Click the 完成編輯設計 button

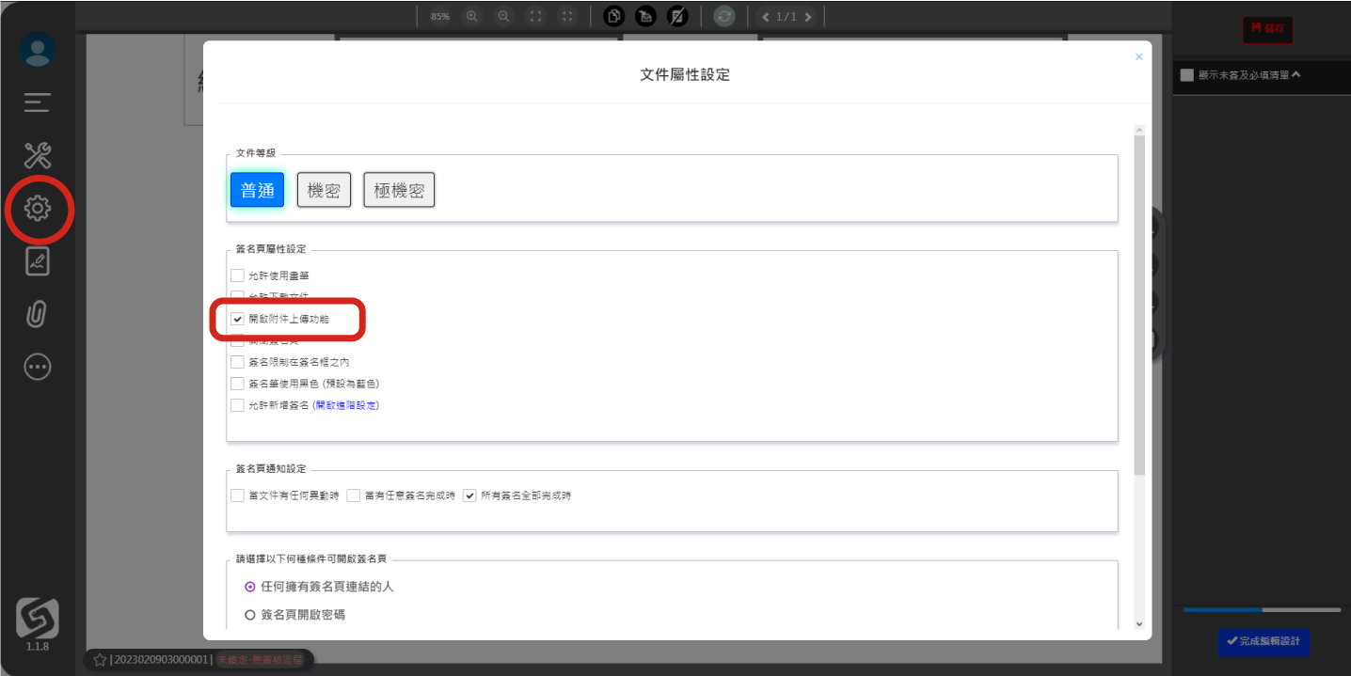coord(1263,641)
